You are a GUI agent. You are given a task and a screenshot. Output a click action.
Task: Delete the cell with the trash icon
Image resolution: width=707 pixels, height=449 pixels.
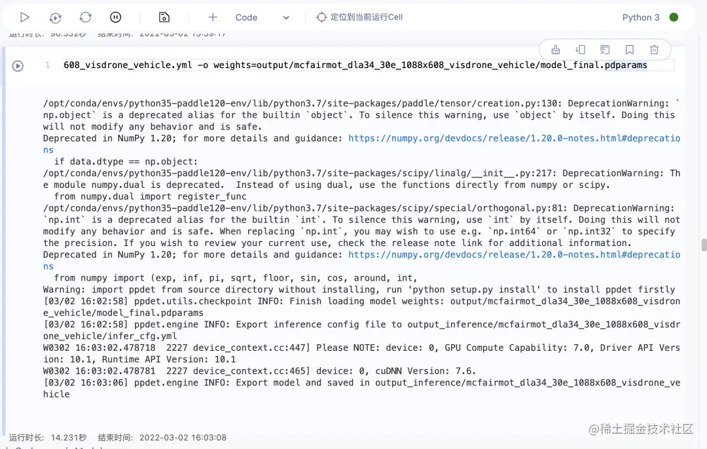click(654, 50)
